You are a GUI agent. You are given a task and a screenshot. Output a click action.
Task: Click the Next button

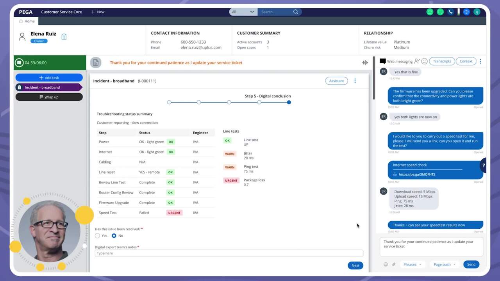point(355,265)
